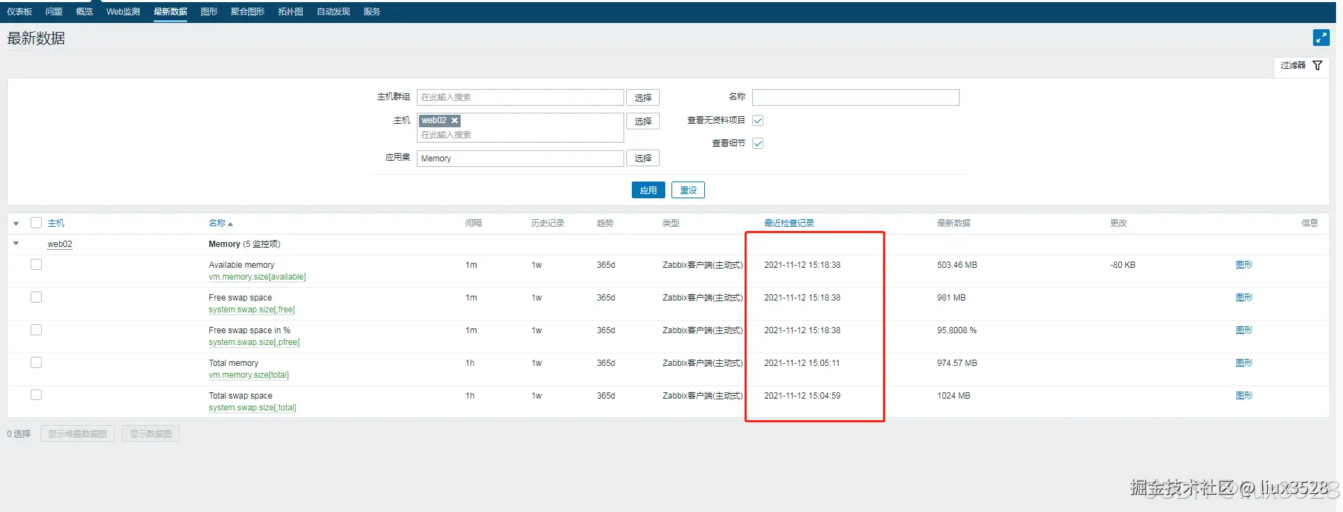
Task: Select all items header checkbox
Action: pos(36,223)
